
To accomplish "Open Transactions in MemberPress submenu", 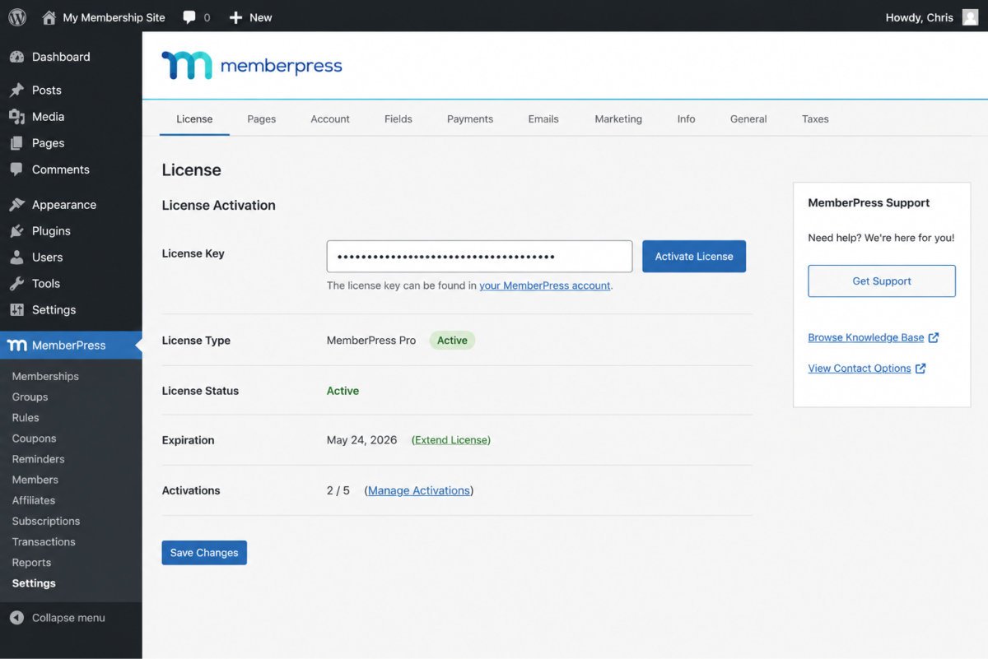I will (x=44, y=542).
